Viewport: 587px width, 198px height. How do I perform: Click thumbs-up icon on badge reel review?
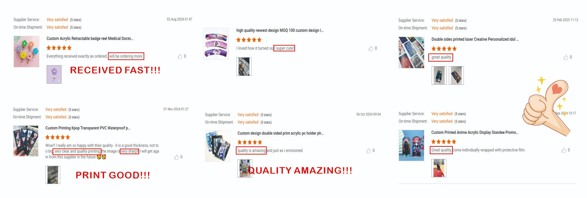click(x=180, y=56)
